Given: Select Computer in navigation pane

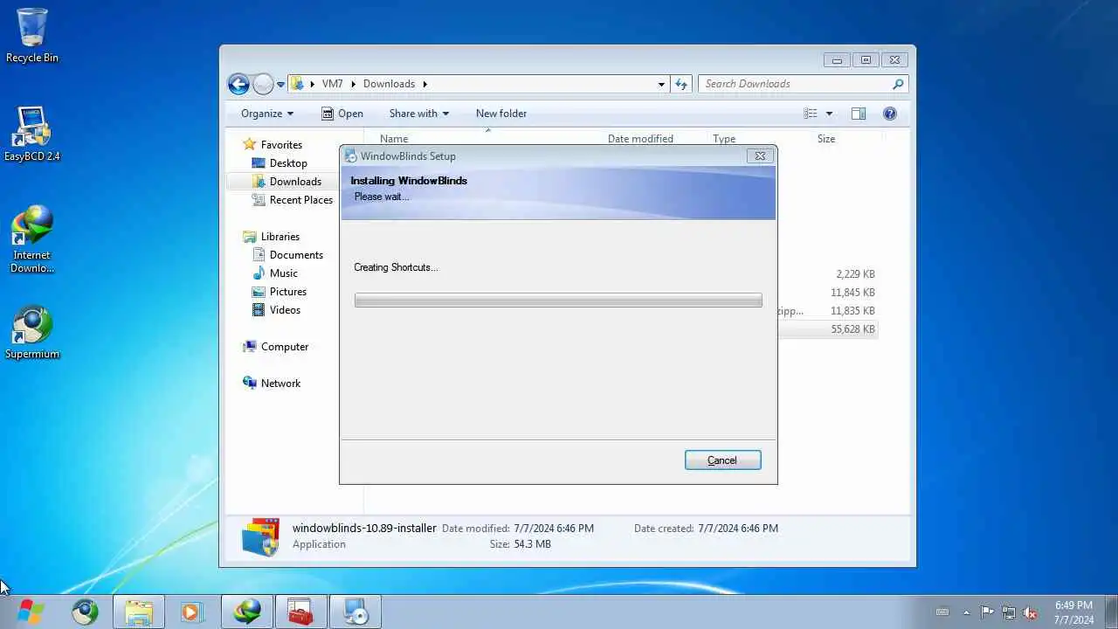Looking at the screenshot, I should click(x=285, y=347).
